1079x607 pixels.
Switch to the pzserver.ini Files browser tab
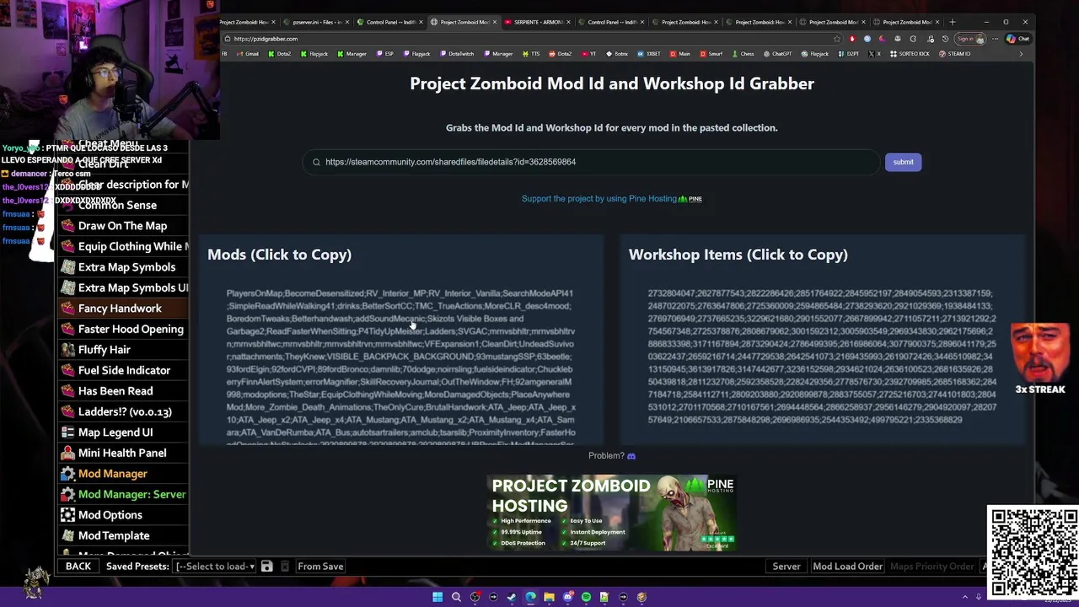click(x=316, y=22)
